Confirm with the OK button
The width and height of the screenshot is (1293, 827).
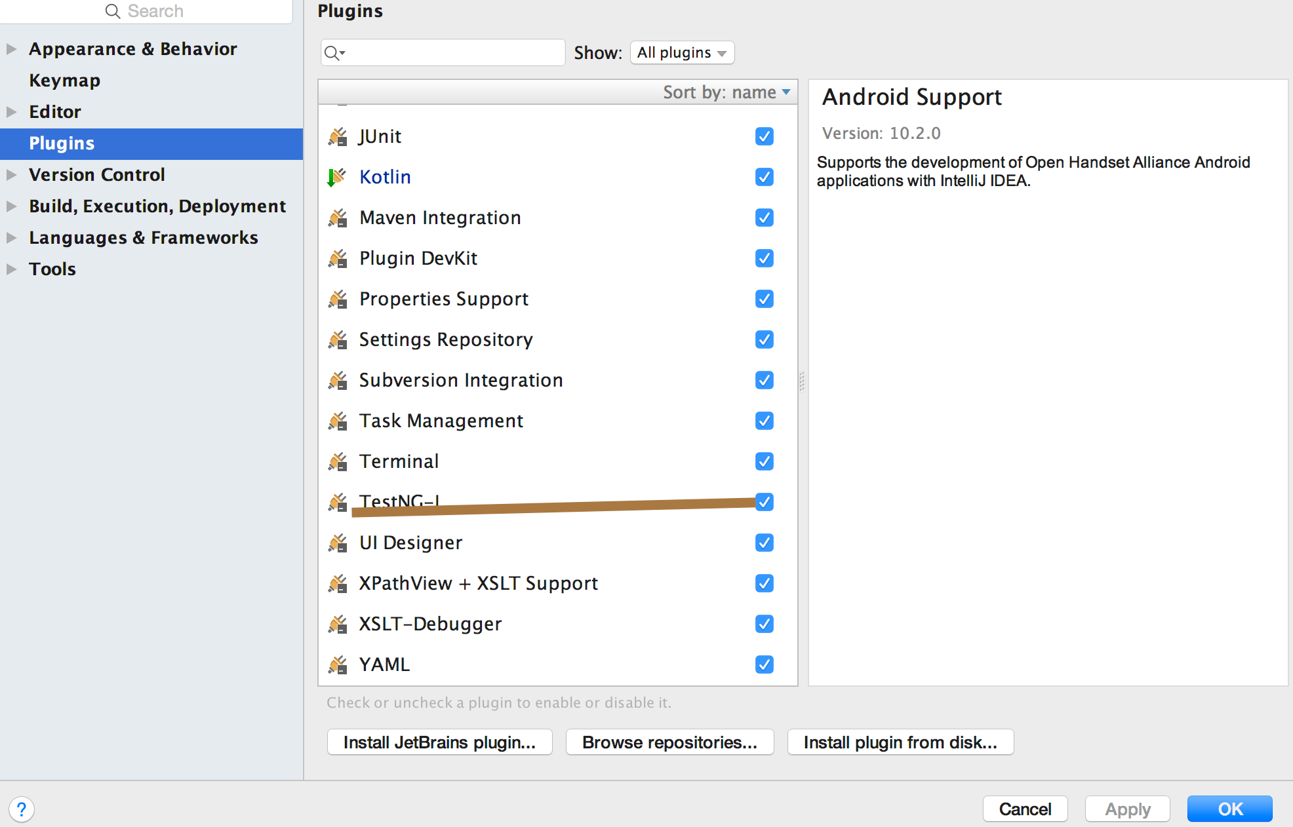point(1229,809)
